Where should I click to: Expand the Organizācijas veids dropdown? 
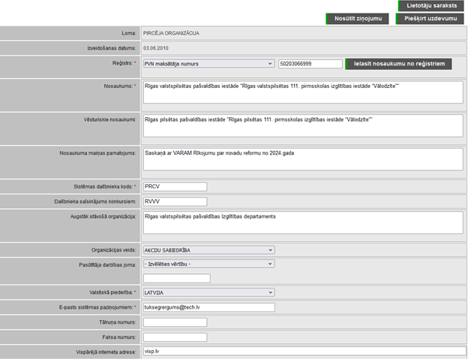click(x=208, y=249)
